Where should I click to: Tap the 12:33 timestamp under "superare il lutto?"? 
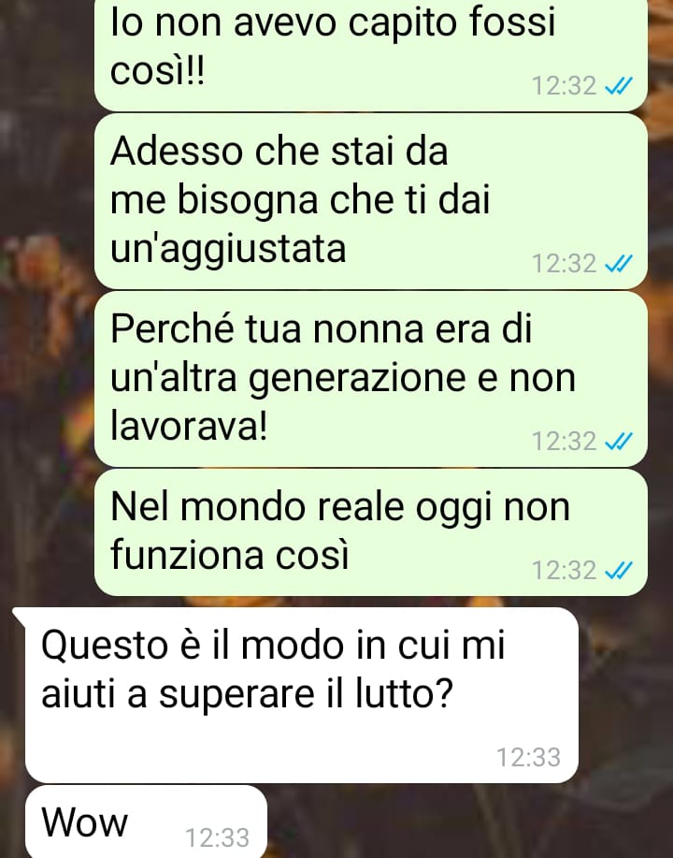529,757
